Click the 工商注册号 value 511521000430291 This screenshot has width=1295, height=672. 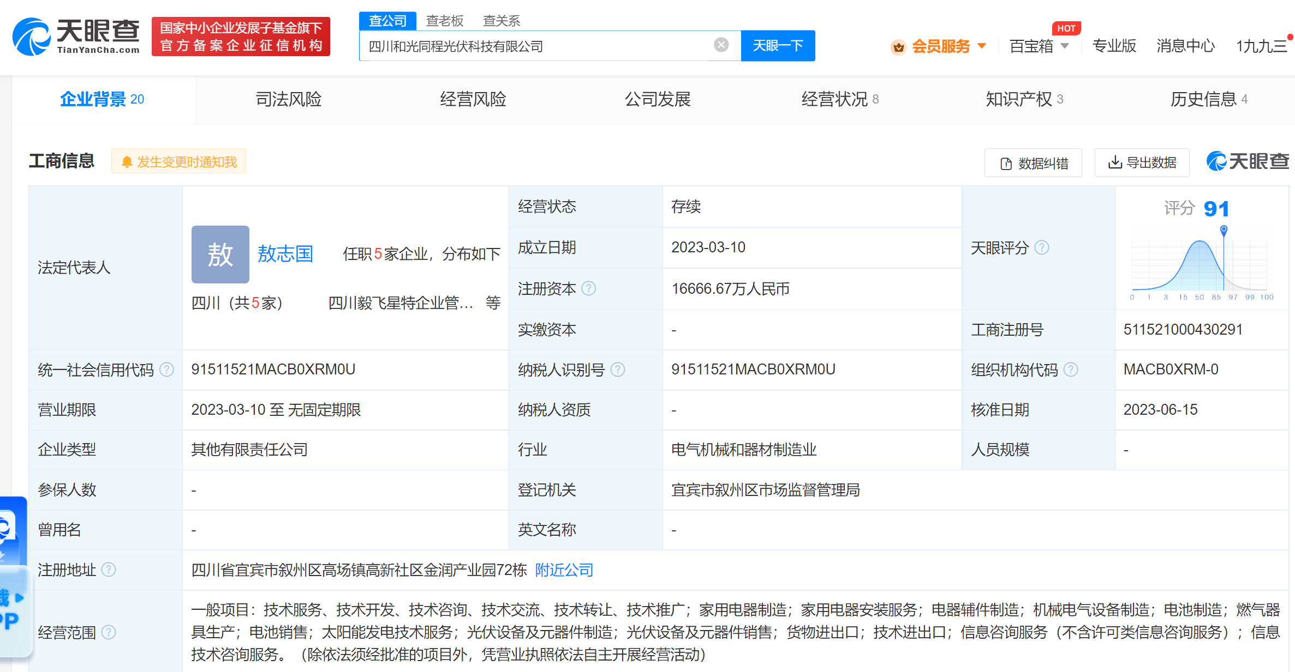click(x=1183, y=330)
